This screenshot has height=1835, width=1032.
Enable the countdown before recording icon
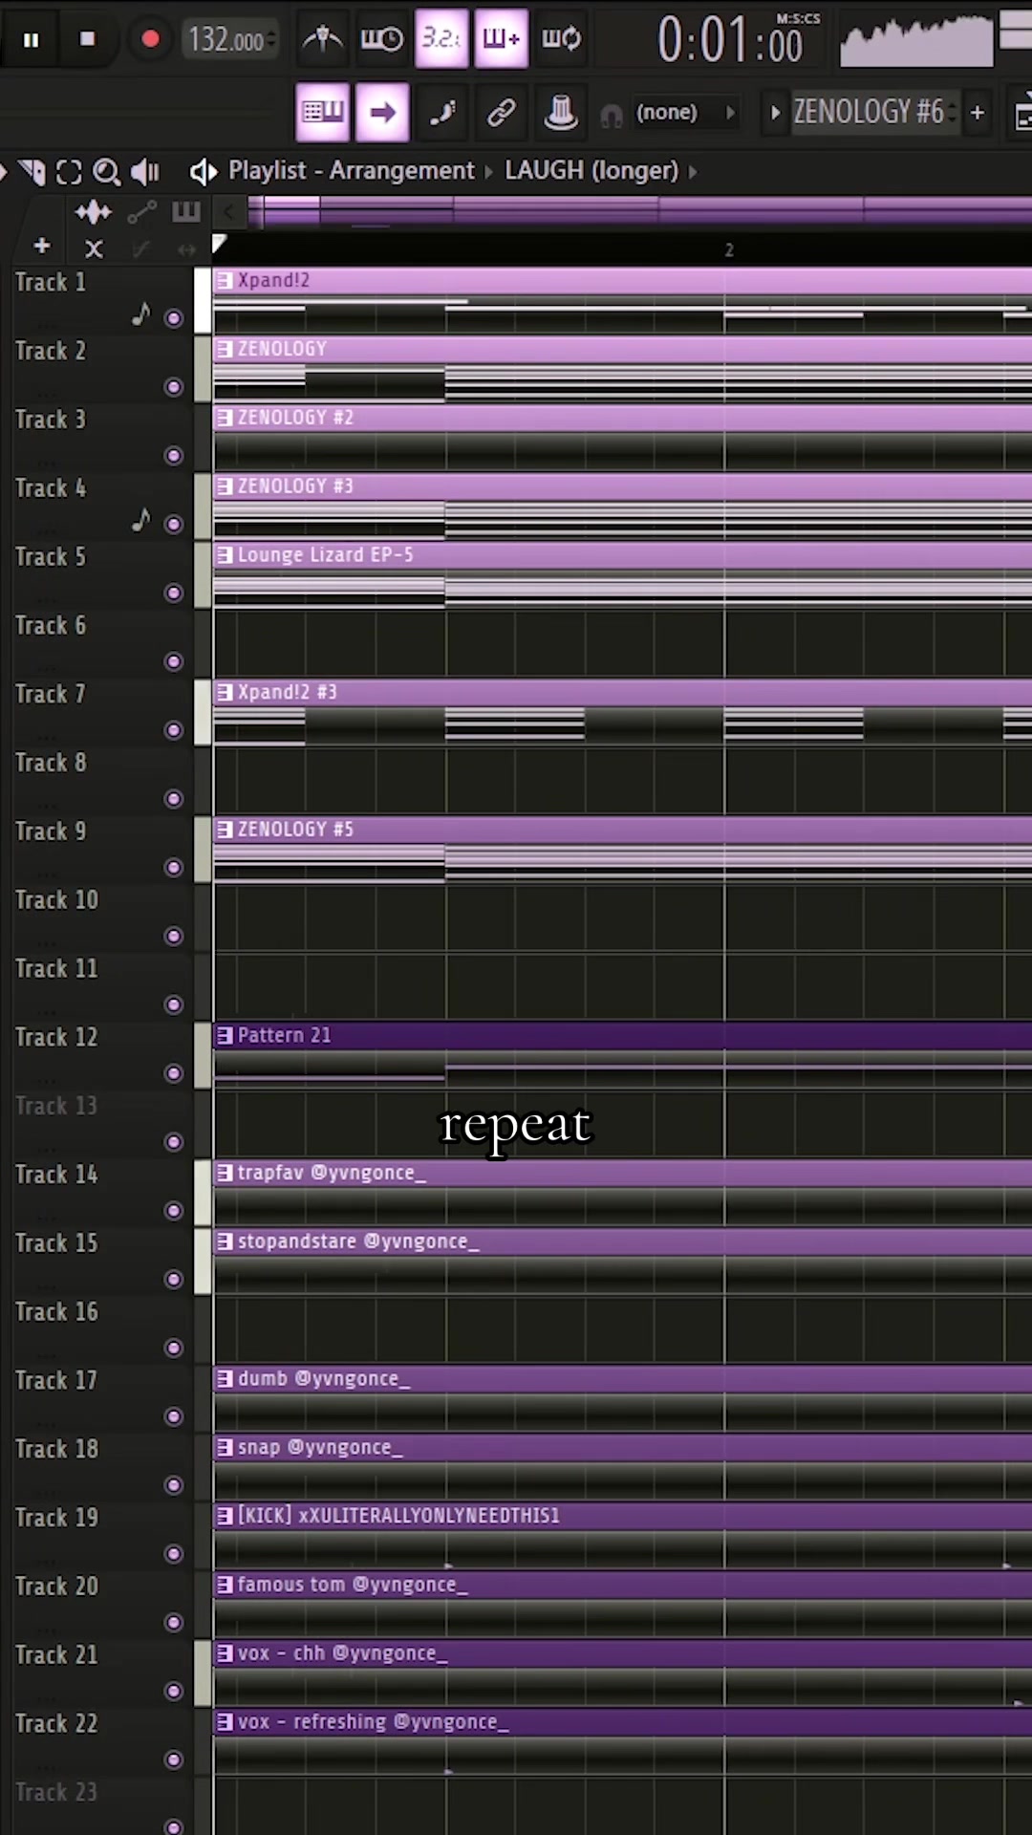click(x=441, y=39)
